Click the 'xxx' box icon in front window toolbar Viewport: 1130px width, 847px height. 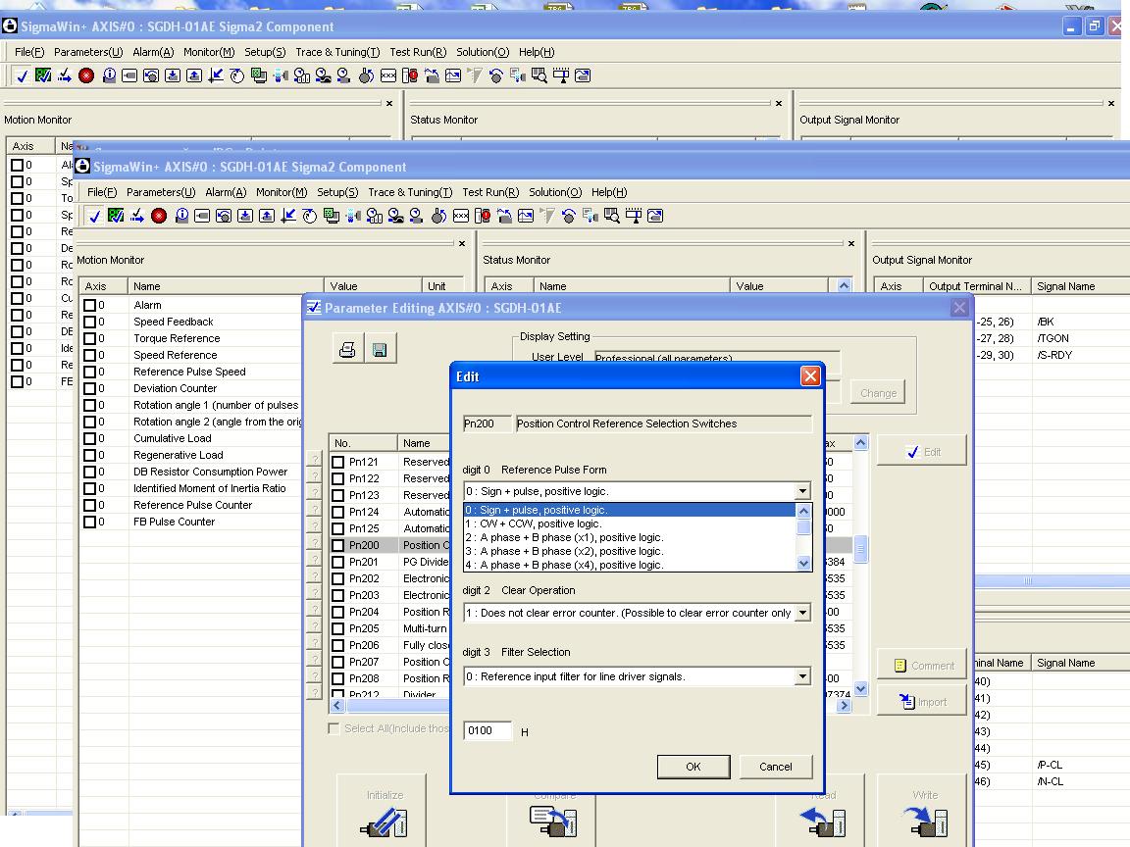coord(461,216)
